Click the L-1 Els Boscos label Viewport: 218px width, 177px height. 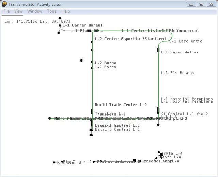[177, 73]
